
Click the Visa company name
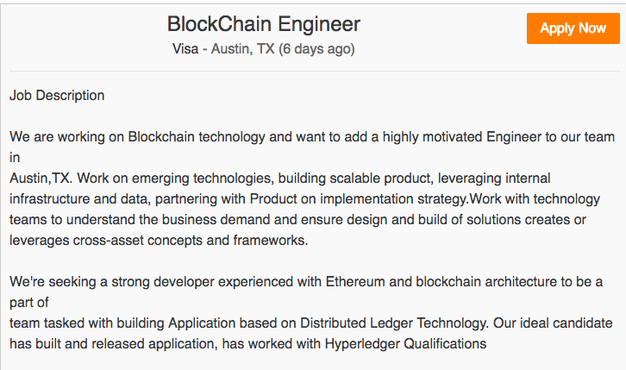(x=185, y=49)
